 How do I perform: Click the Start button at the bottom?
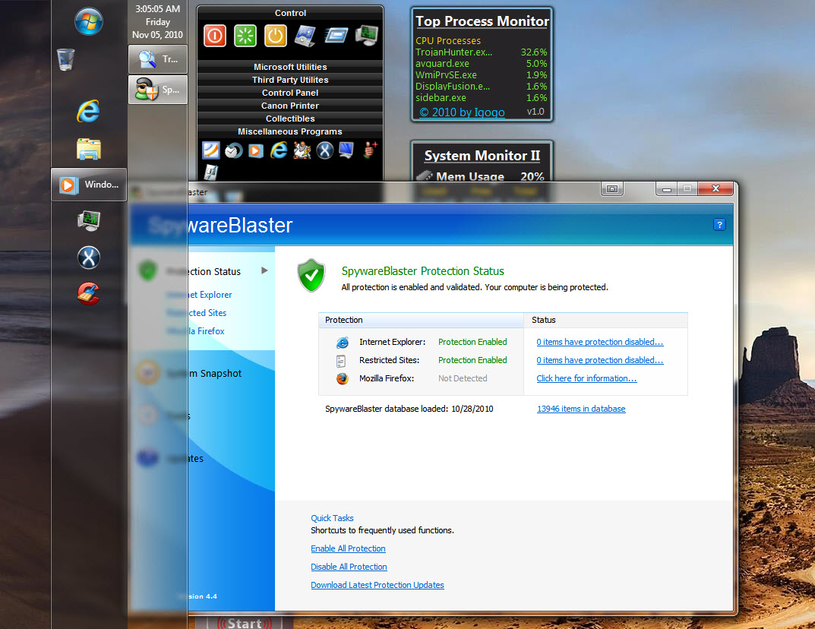click(245, 623)
